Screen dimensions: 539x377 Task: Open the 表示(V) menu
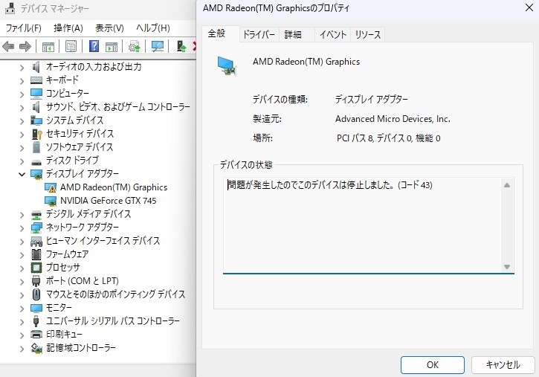tap(109, 28)
